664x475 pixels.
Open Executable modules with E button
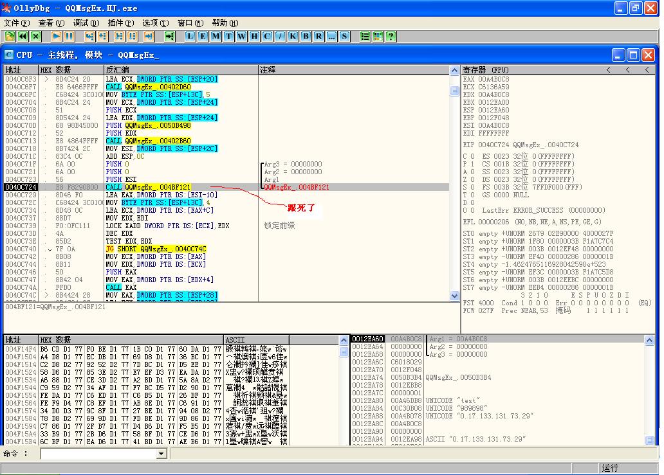coord(203,37)
